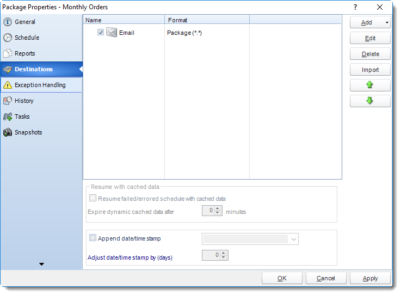The width and height of the screenshot is (401, 295).
Task: Switch to the General tab
Action: (x=41, y=22)
